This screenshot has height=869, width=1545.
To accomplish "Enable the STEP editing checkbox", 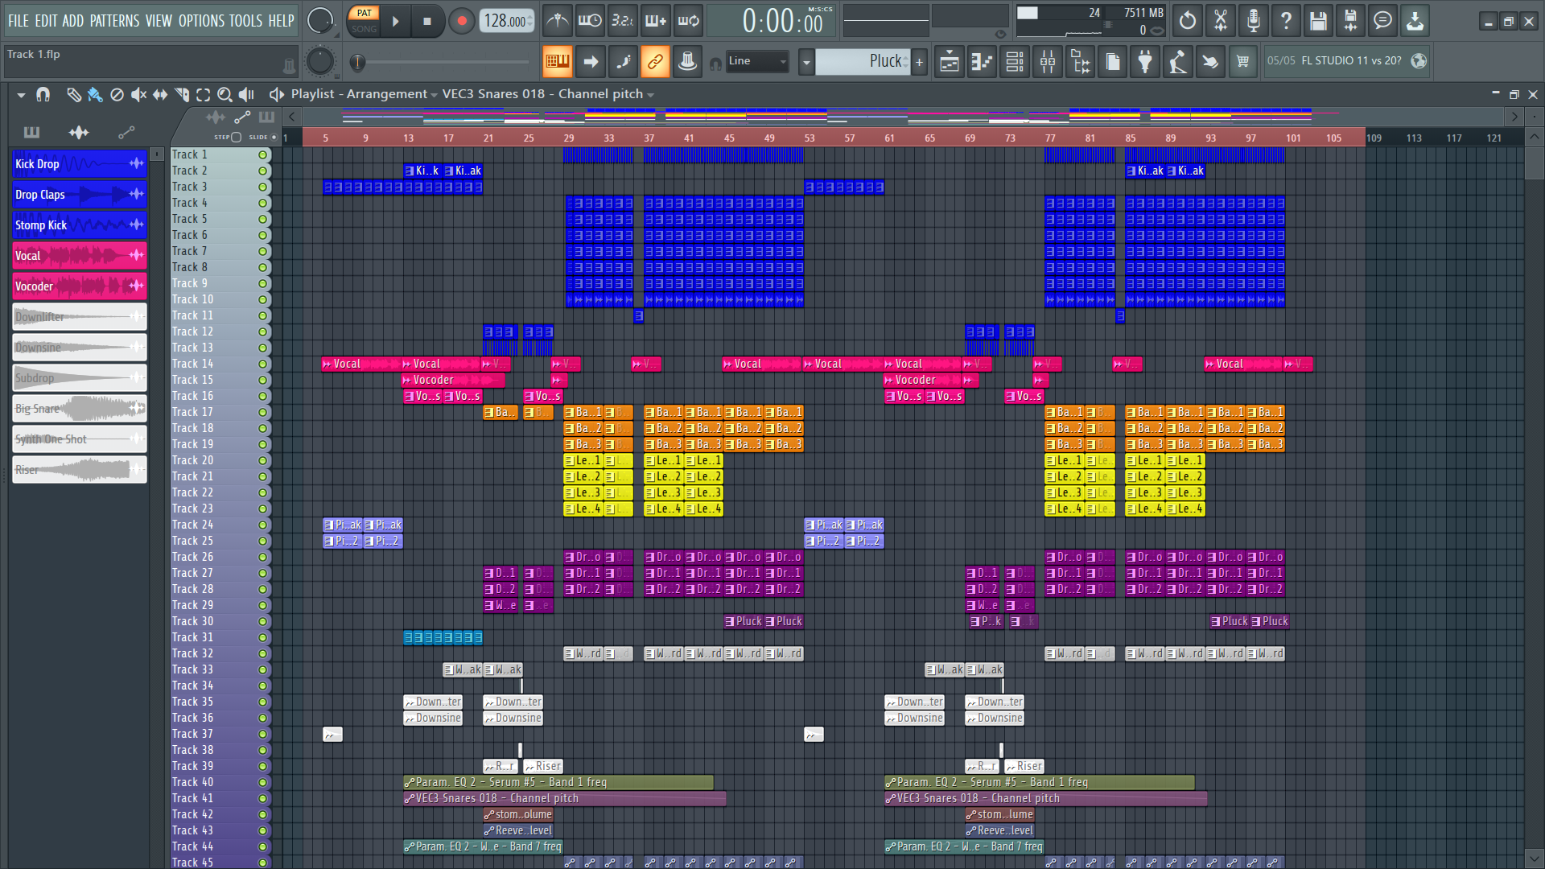I will coord(236,137).
